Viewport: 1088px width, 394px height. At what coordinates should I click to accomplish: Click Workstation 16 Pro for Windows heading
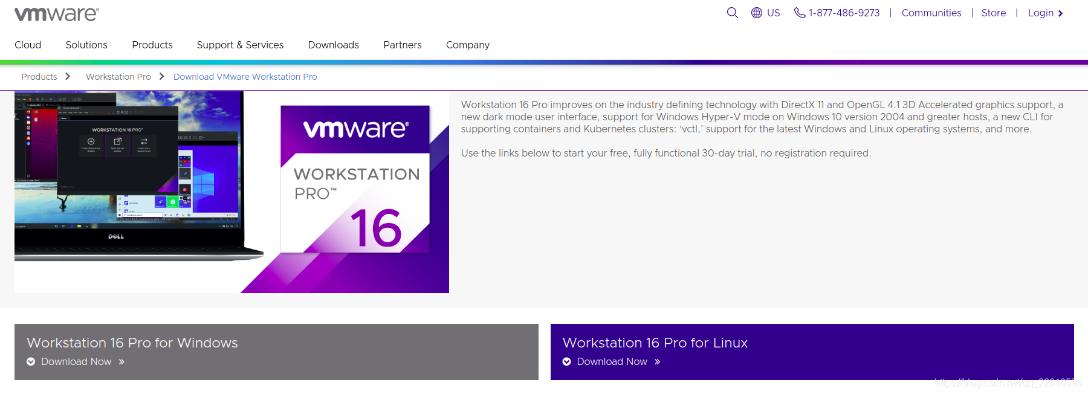tap(132, 343)
